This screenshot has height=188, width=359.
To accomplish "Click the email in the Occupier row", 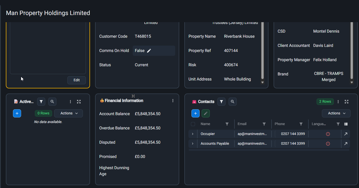I will click(252, 134).
